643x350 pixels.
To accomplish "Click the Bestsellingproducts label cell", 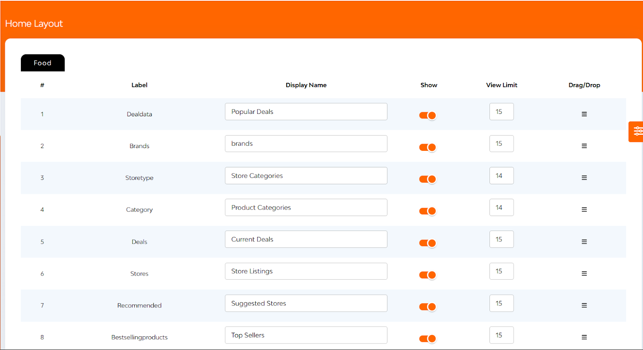I will tap(139, 337).
